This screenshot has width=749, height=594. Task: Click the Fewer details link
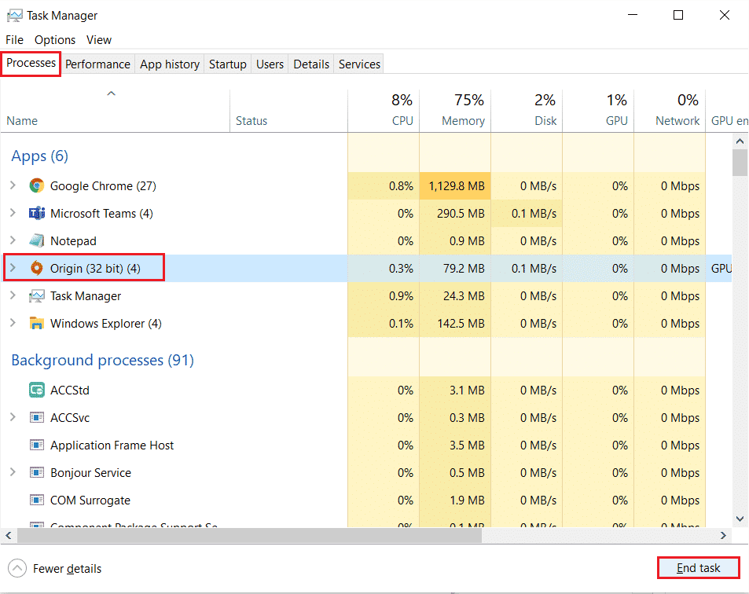coord(67,569)
